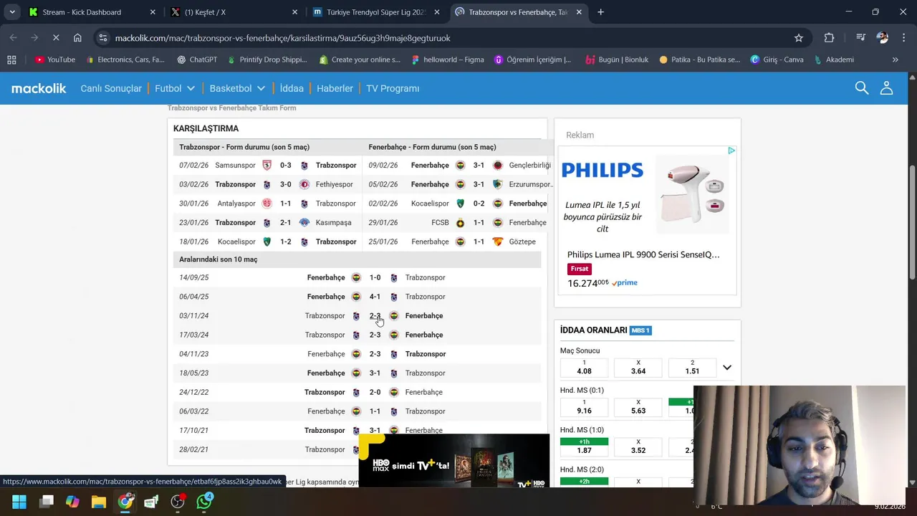Select Hnd. MS (0:1) odds 9.16

point(584,407)
